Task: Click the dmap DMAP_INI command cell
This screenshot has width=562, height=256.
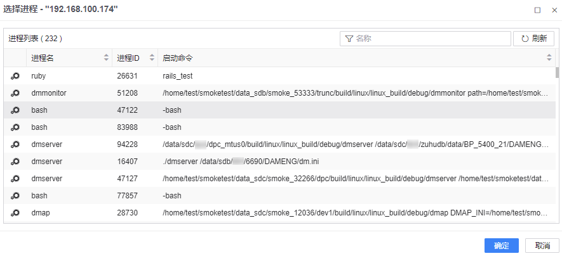Action: tap(355, 213)
